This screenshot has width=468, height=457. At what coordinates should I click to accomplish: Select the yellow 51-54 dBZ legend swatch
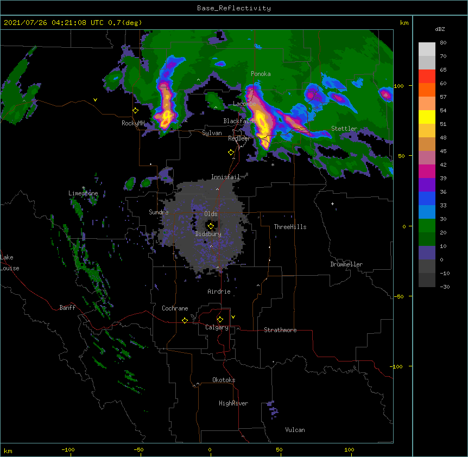click(427, 117)
